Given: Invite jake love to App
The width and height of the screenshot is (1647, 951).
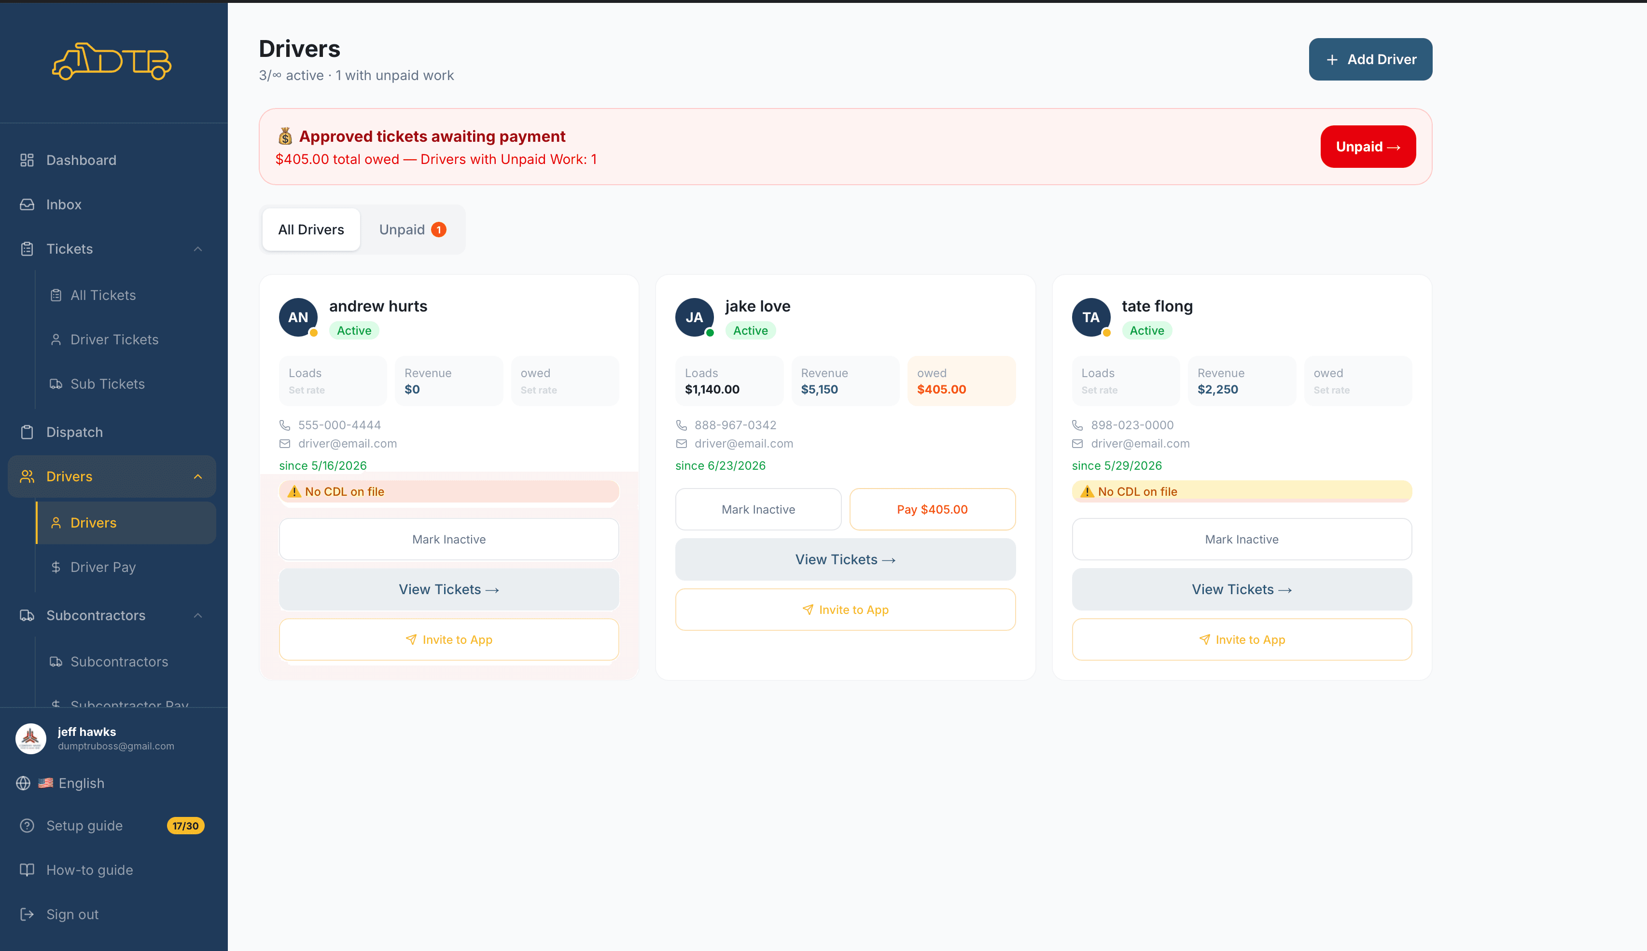Looking at the screenshot, I should point(845,610).
